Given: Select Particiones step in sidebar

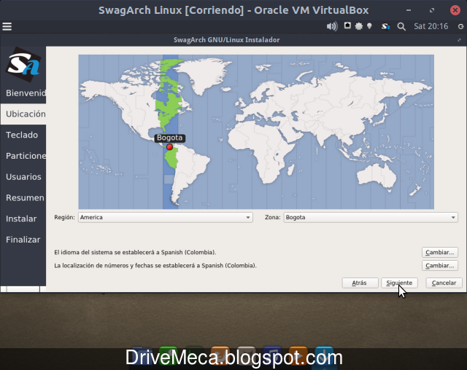Looking at the screenshot, I should 23,156.
